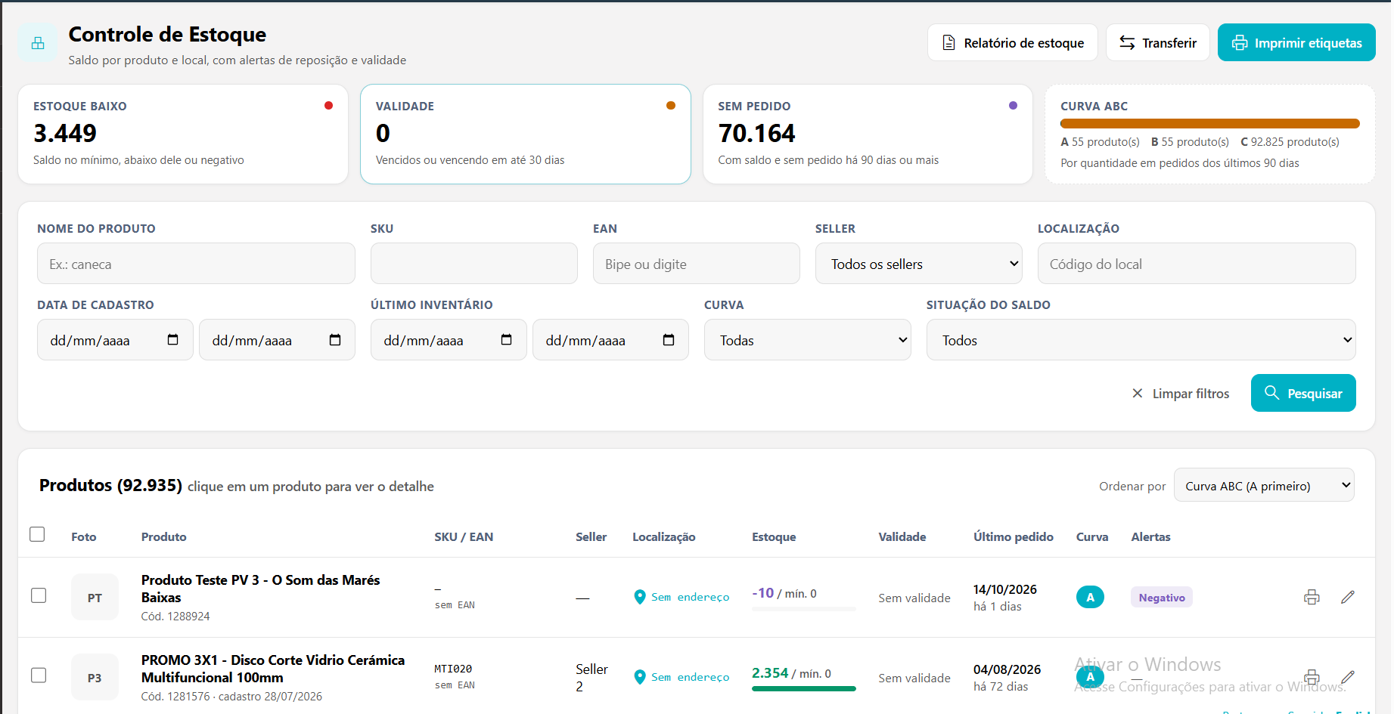Toggle the select-all checkbox in table header

tap(37, 534)
